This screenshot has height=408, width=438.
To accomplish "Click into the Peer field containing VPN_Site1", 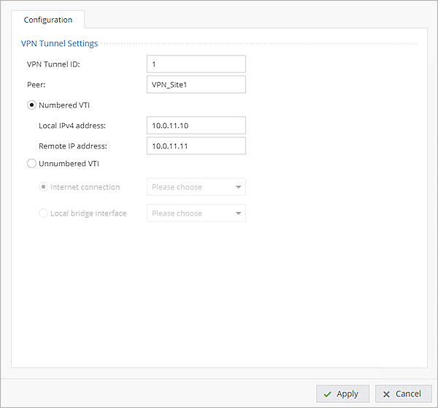I will tap(196, 85).
